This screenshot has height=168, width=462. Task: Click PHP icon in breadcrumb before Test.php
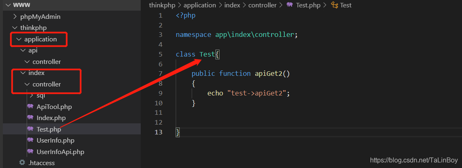click(x=289, y=5)
